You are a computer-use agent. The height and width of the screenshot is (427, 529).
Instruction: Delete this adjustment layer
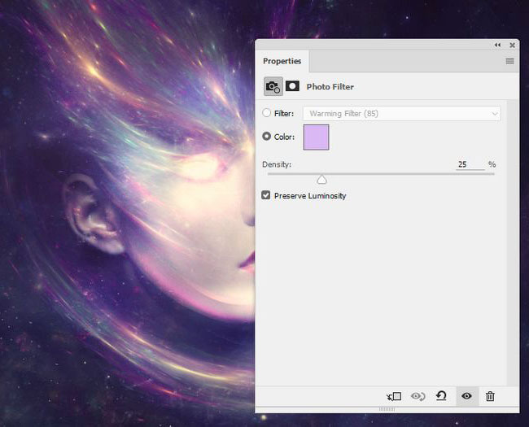pyautogui.click(x=490, y=396)
